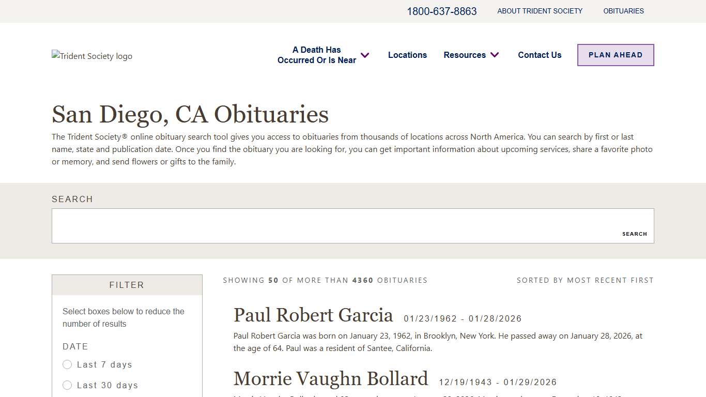Screen dimensions: 706x397
Task: Click the FILTER panel header
Action: click(127, 285)
